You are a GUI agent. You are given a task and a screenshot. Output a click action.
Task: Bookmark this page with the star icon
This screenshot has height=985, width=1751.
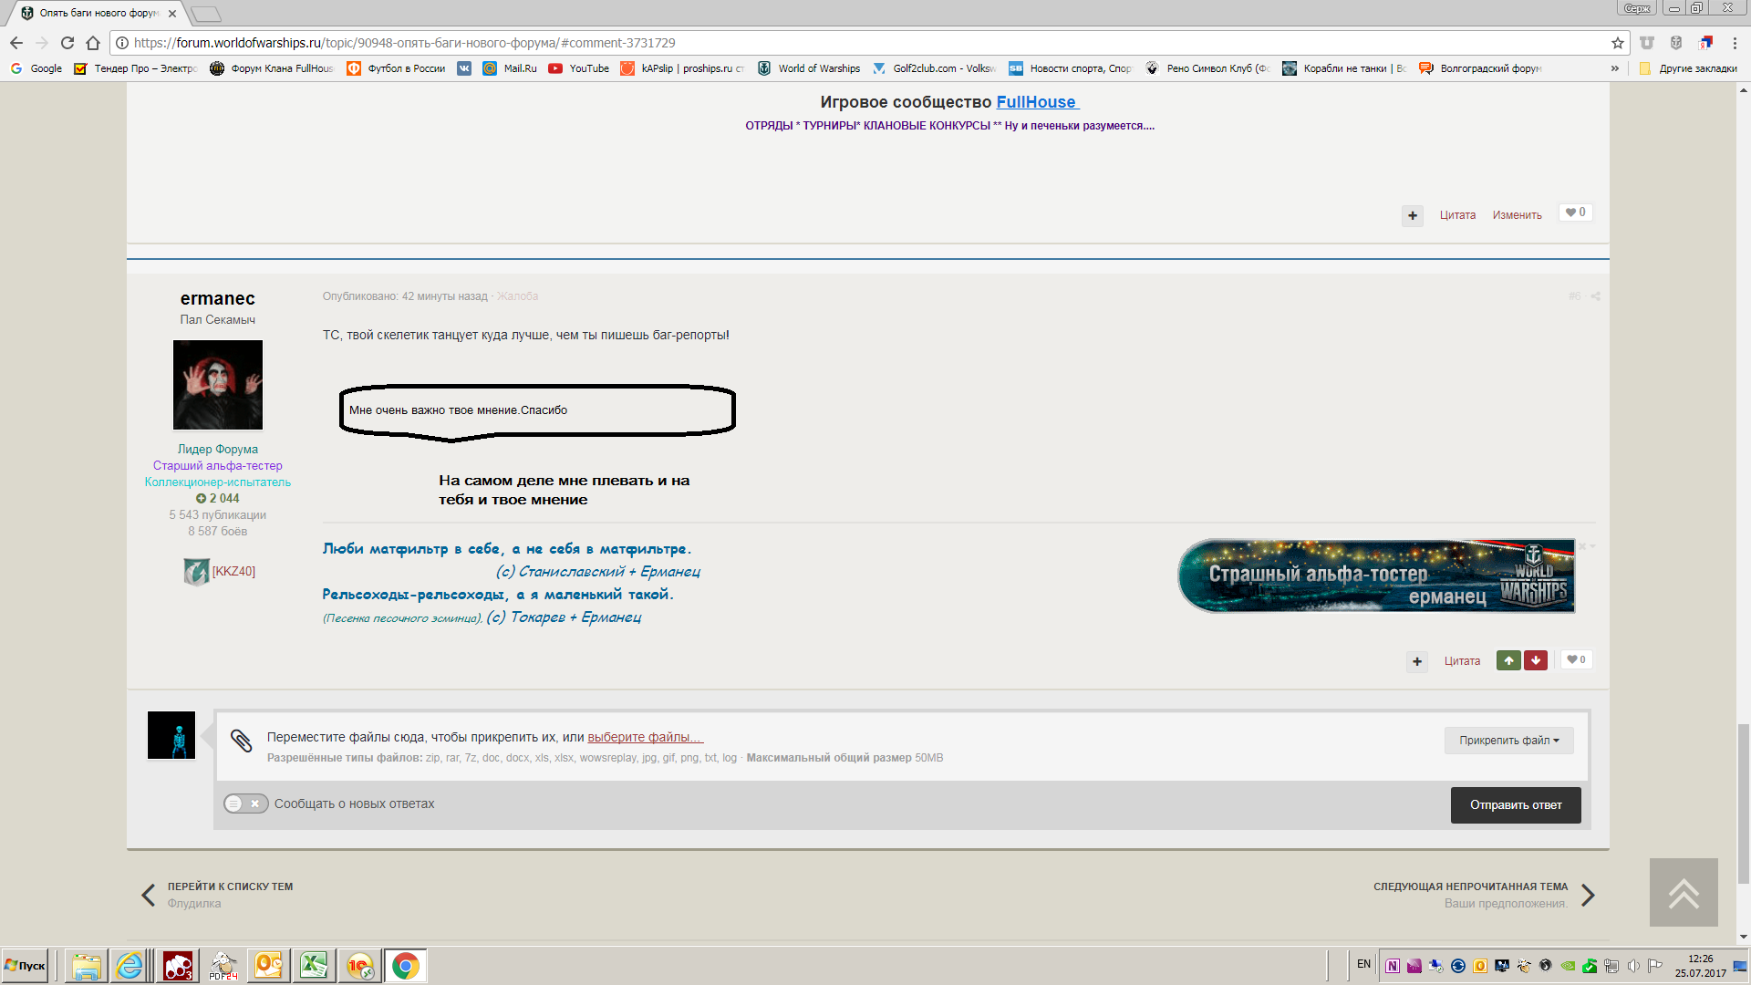tap(1618, 43)
